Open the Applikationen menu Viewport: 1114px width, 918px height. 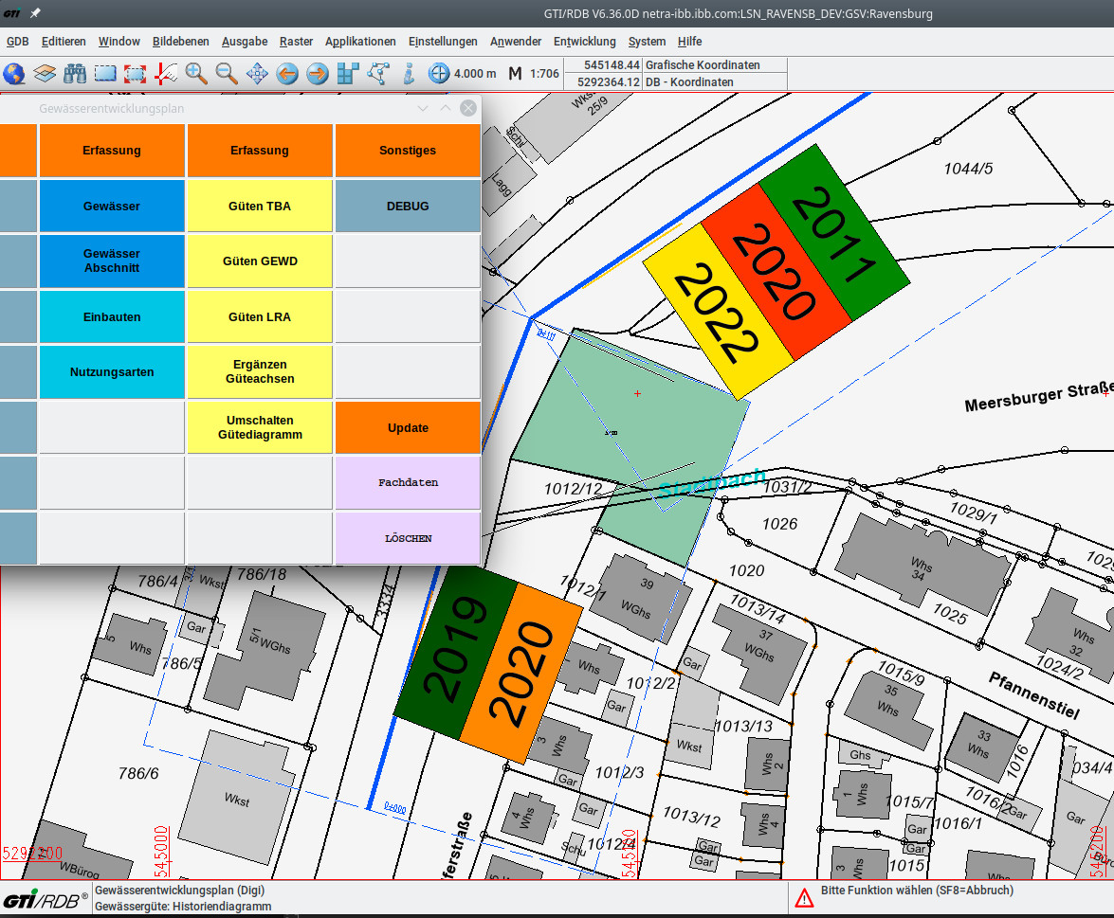[x=360, y=42]
